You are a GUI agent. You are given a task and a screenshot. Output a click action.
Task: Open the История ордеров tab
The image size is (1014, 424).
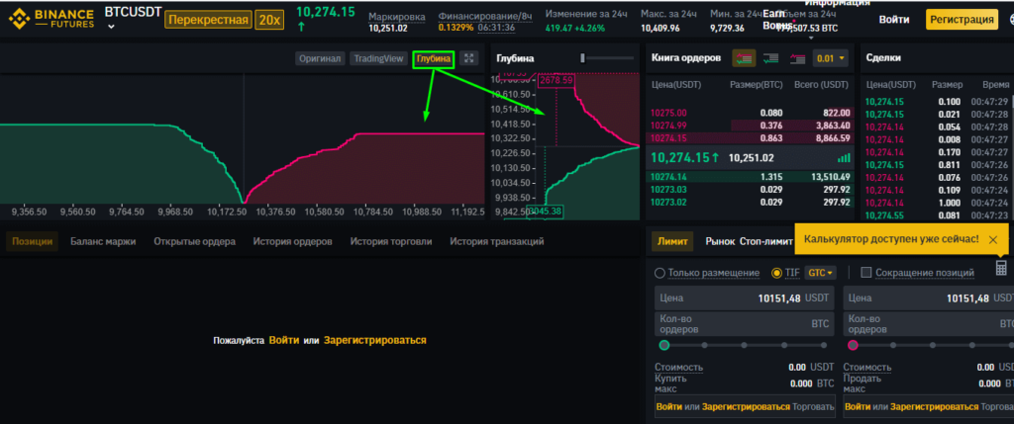(x=292, y=241)
